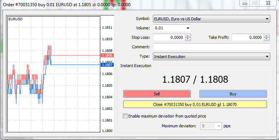279x140 pixels.
Task: Close order #70031350 with yellow button
Action: tap(195, 104)
